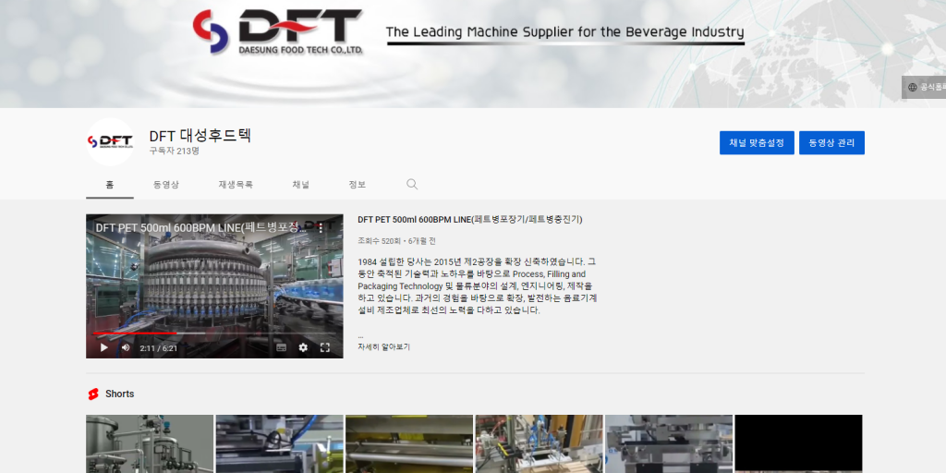Open video settings gear icon
Screen dimensions: 946x473
(303, 347)
